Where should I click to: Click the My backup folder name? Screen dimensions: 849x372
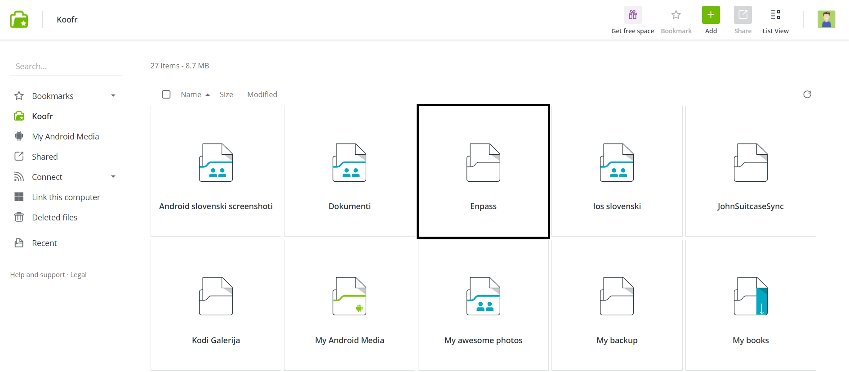[617, 340]
